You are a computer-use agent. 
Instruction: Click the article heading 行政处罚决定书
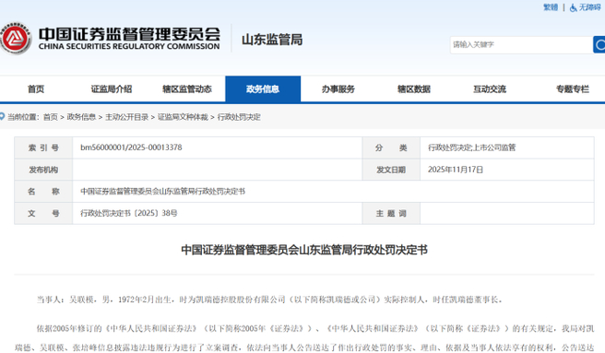304,250
